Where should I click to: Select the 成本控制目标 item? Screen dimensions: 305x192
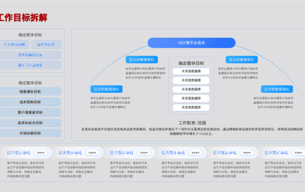click(30, 102)
